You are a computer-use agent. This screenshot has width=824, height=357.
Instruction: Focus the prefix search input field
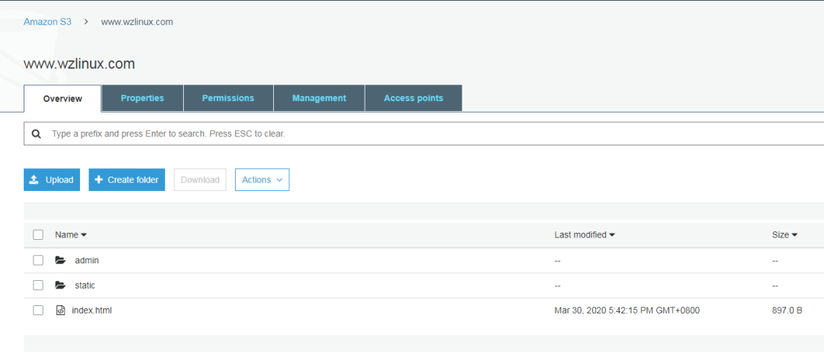423,134
